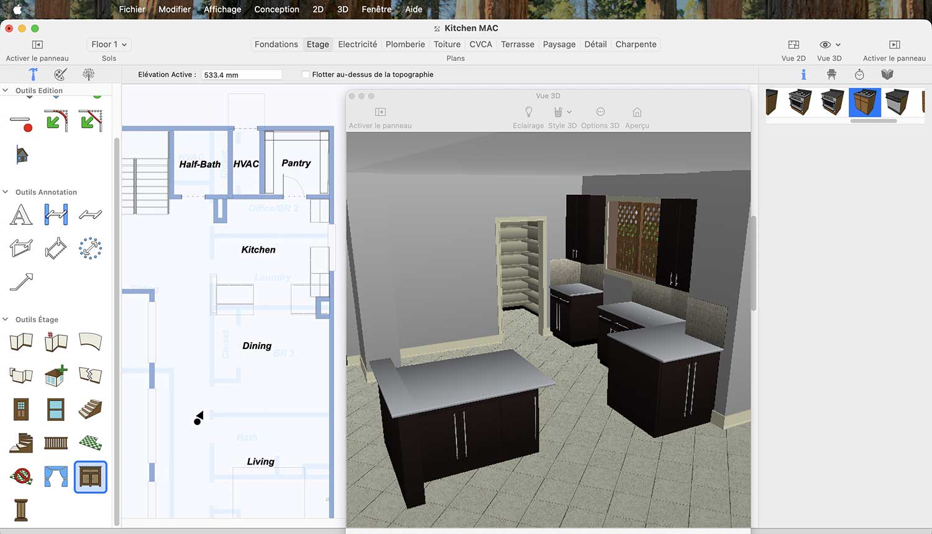
Task: Open the Vue 3D eye dropdown
Action: coord(829,45)
